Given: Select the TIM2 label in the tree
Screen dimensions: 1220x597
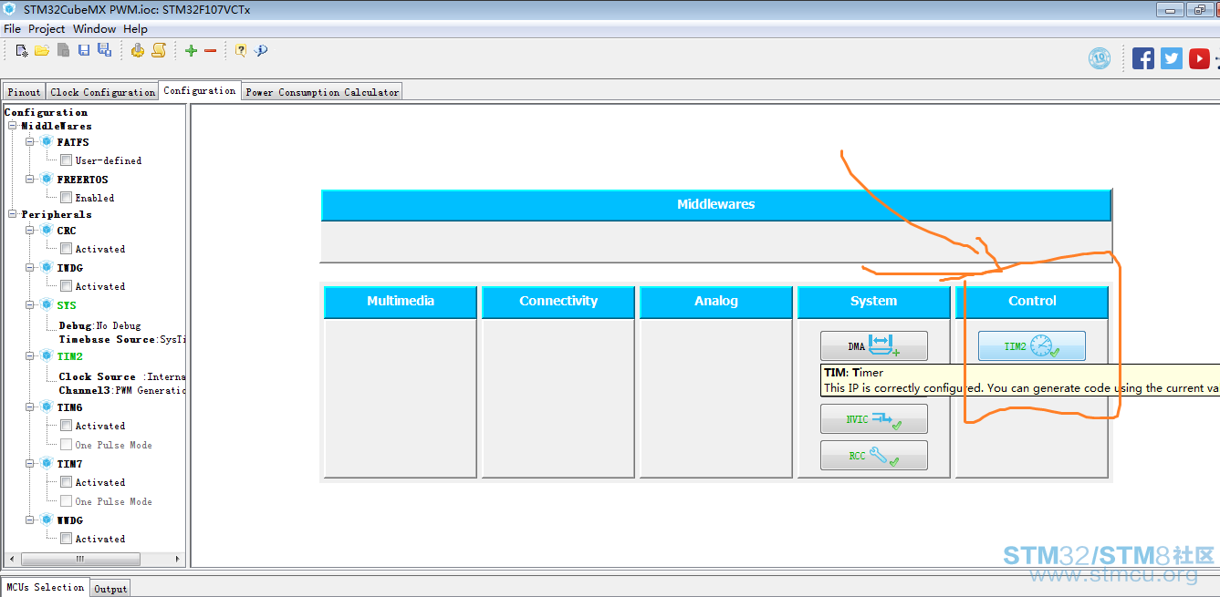Looking at the screenshot, I should click(x=69, y=357).
